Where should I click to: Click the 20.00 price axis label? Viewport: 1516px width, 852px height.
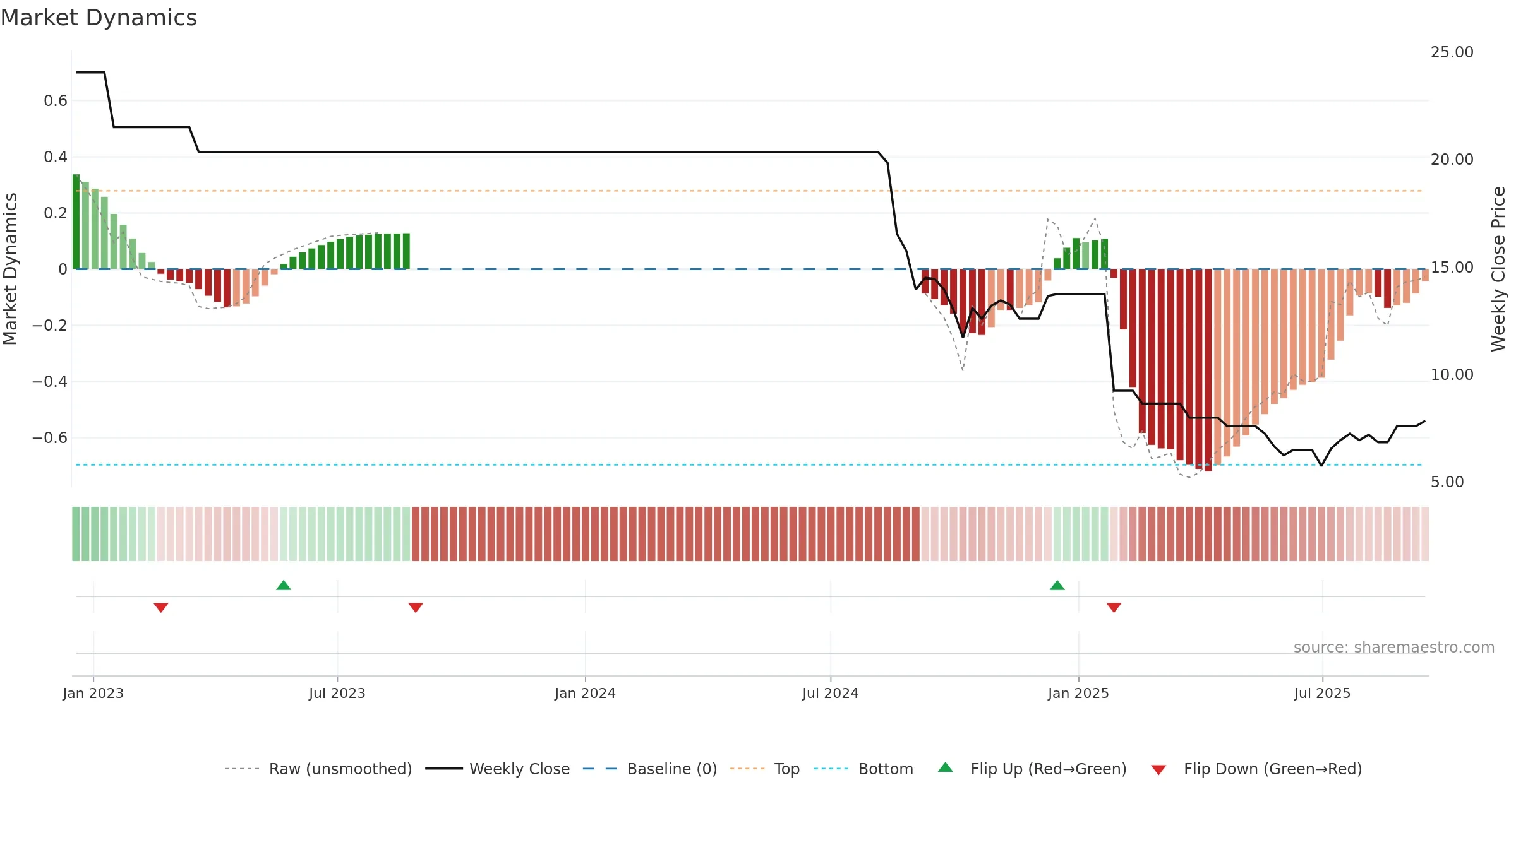pos(1452,159)
